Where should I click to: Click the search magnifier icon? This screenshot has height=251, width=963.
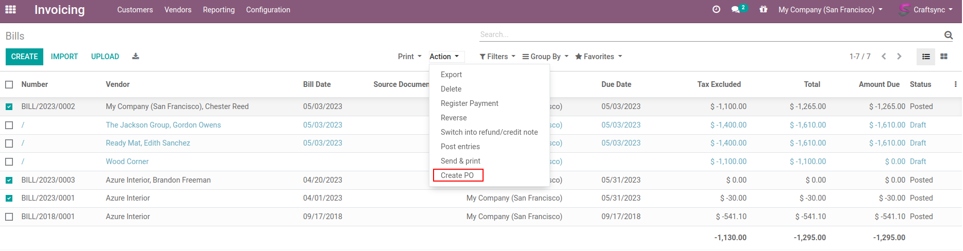948,35
